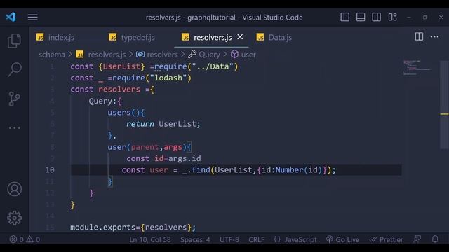Click the return keyword on line 6
The image size is (449, 252).
tap(140, 124)
